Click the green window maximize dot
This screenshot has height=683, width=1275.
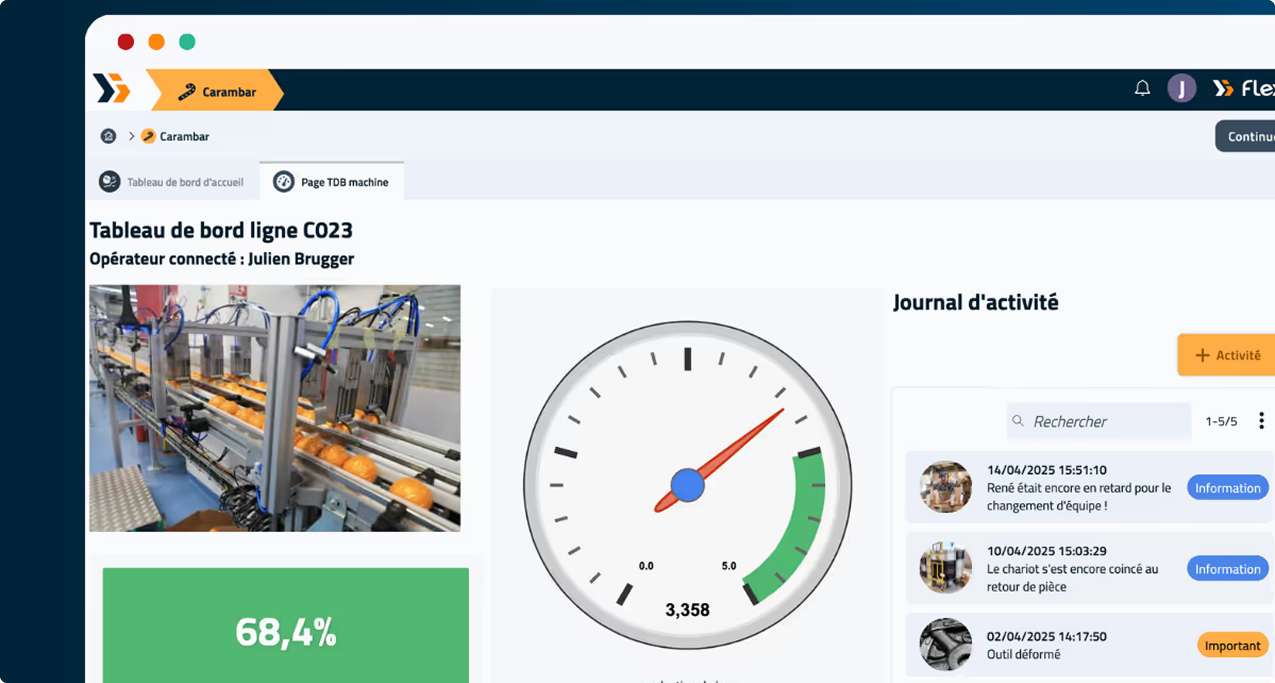tap(187, 41)
